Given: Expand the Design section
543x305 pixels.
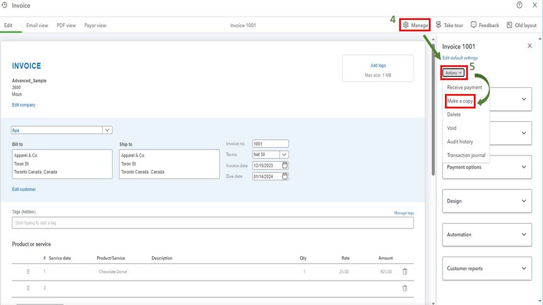Looking at the screenshot, I should pyautogui.click(x=486, y=201).
